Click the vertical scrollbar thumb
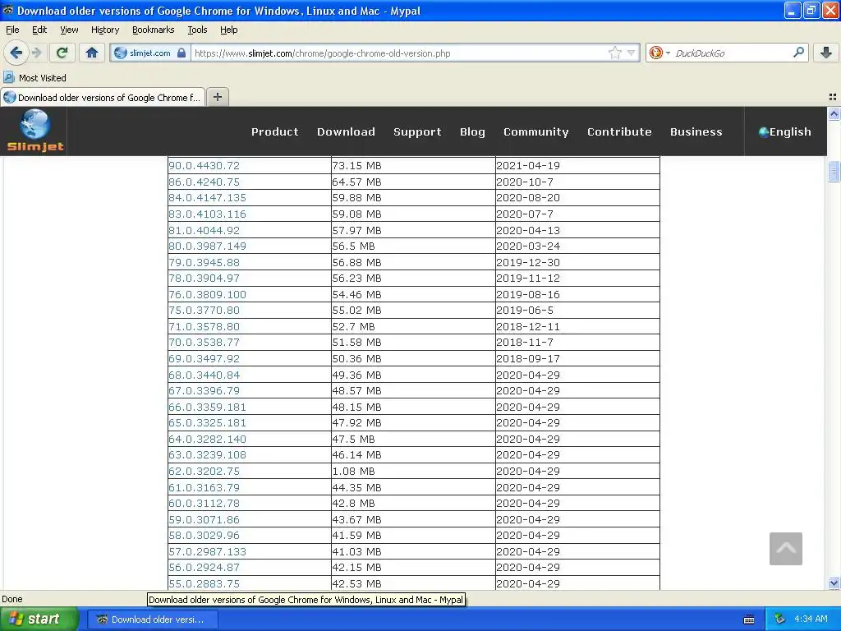841x631 pixels. point(834,172)
